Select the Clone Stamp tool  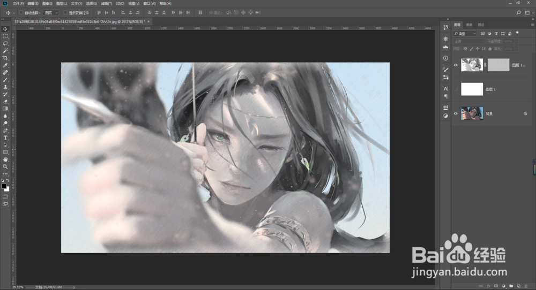(5, 87)
